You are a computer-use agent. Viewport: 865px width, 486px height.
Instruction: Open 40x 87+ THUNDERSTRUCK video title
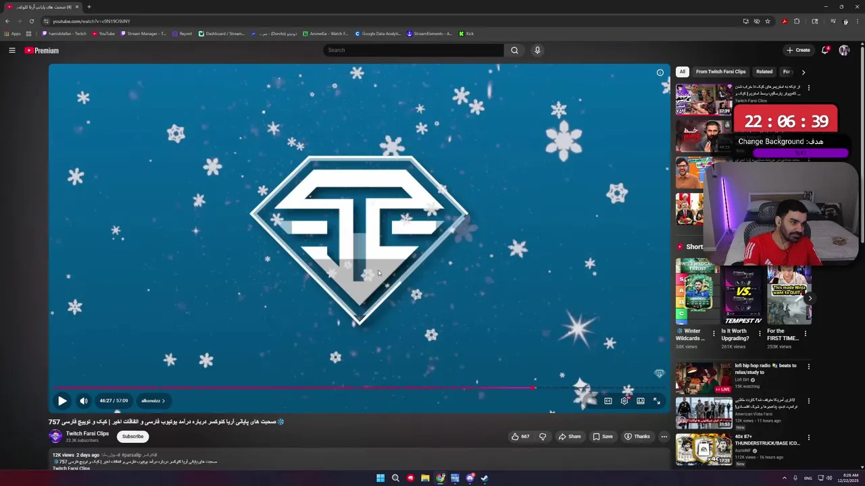click(767, 440)
